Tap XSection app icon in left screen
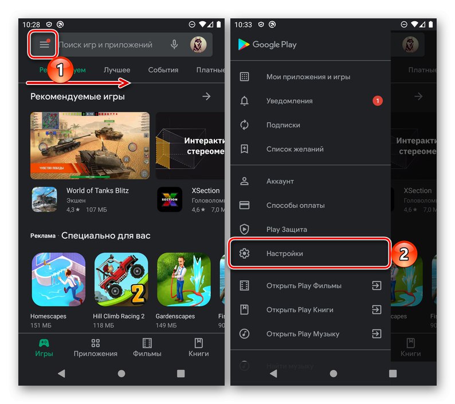The width and height of the screenshot is (455, 404). pos(170,199)
